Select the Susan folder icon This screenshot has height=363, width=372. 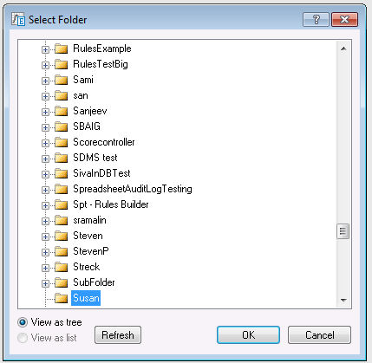tap(61, 298)
